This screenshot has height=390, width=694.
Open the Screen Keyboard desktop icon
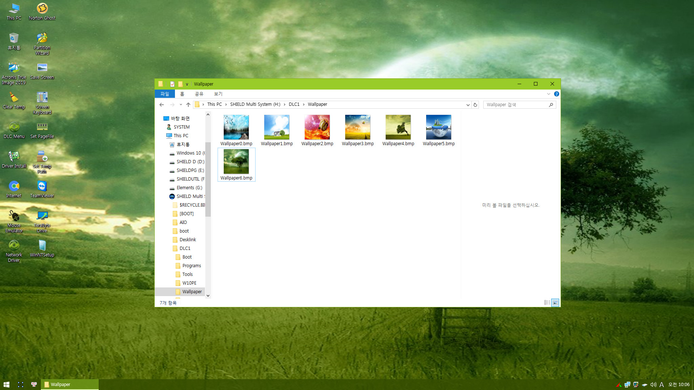pos(42,103)
